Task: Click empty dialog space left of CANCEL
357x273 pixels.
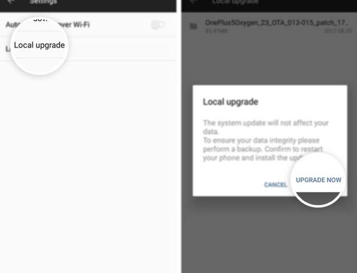Action: click(227, 184)
